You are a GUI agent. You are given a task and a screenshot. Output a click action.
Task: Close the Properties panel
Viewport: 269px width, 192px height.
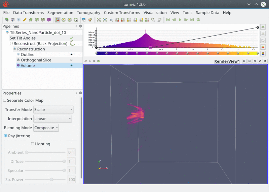coord(80,93)
